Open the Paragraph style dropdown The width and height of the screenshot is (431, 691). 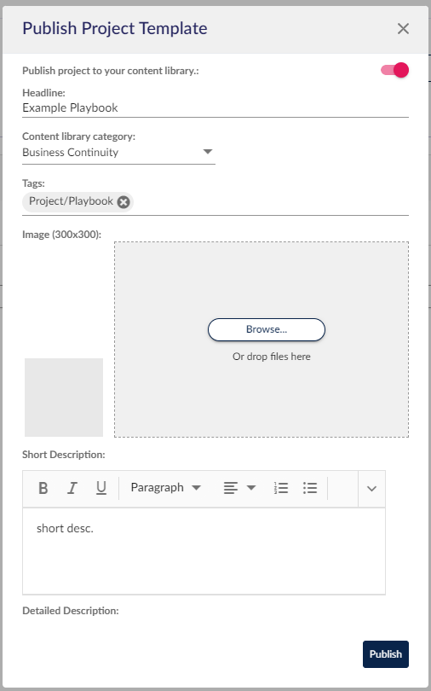click(166, 488)
